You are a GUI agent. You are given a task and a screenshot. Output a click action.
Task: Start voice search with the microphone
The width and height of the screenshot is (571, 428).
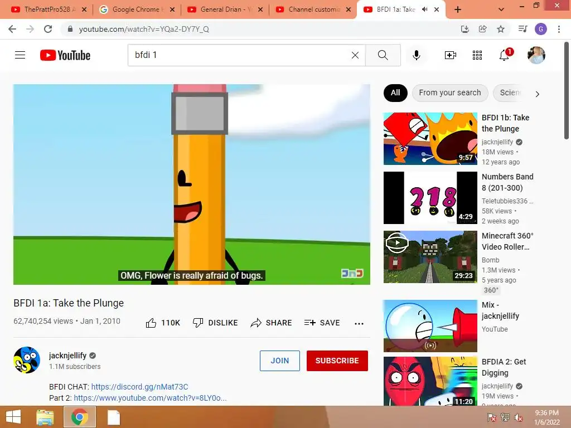pos(417,55)
